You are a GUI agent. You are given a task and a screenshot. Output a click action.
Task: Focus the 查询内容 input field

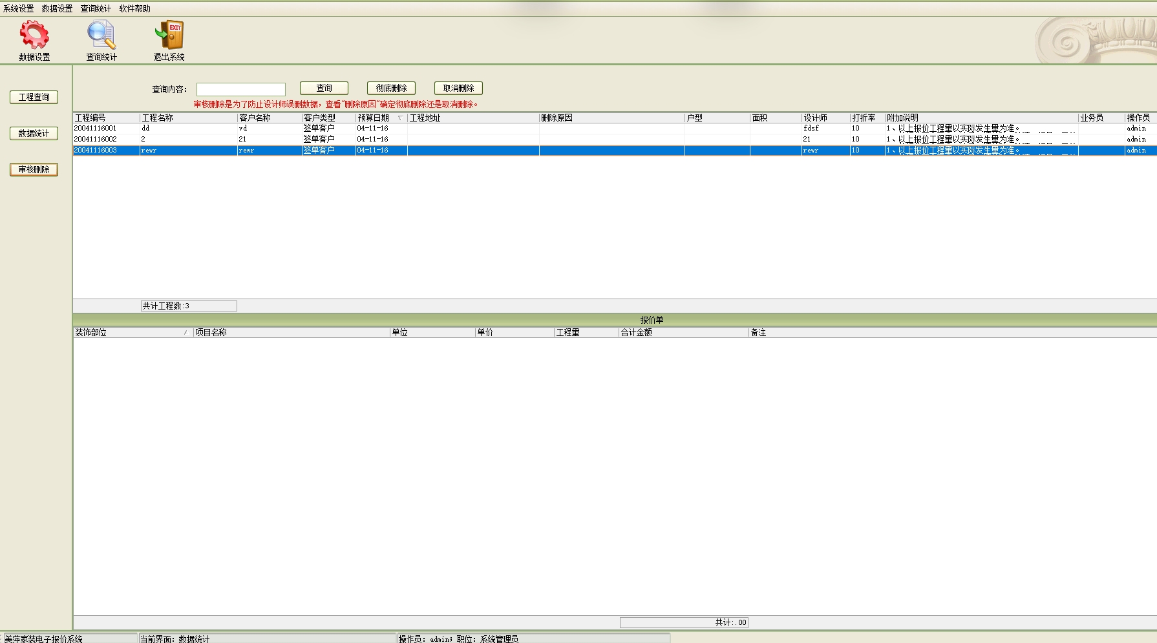[241, 89]
